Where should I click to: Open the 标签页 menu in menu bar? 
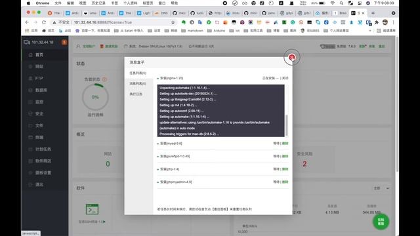(x=148, y=3)
